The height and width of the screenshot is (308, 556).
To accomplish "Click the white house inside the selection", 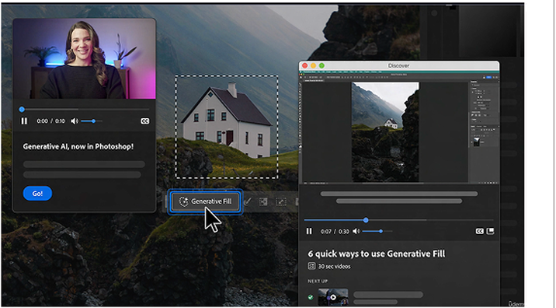I will (x=227, y=121).
